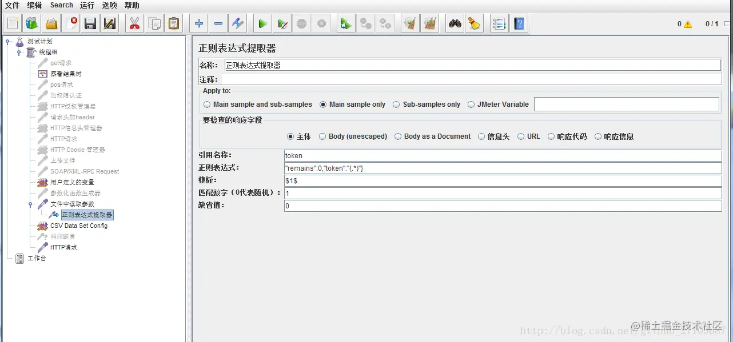Screen dimensions: 733x342
Task: Click the blue plus Expand All icon
Action: (198, 23)
